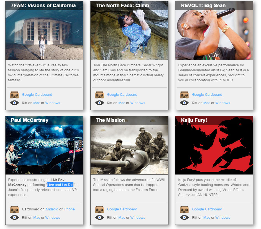Click the Cardboard viewer icon in REVOLT card
This screenshot has height=229, width=261.
click(184, 95)
